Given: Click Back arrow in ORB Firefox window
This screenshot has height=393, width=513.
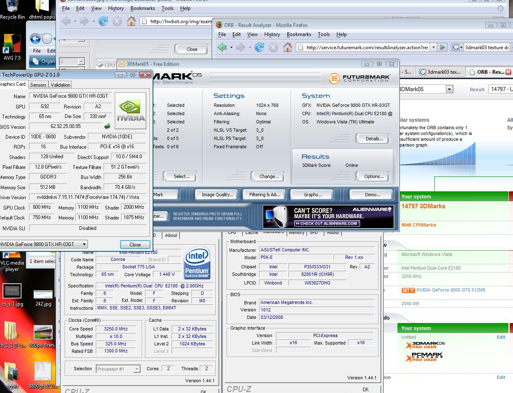Looking at the screenshot, I should coord(223,47).
